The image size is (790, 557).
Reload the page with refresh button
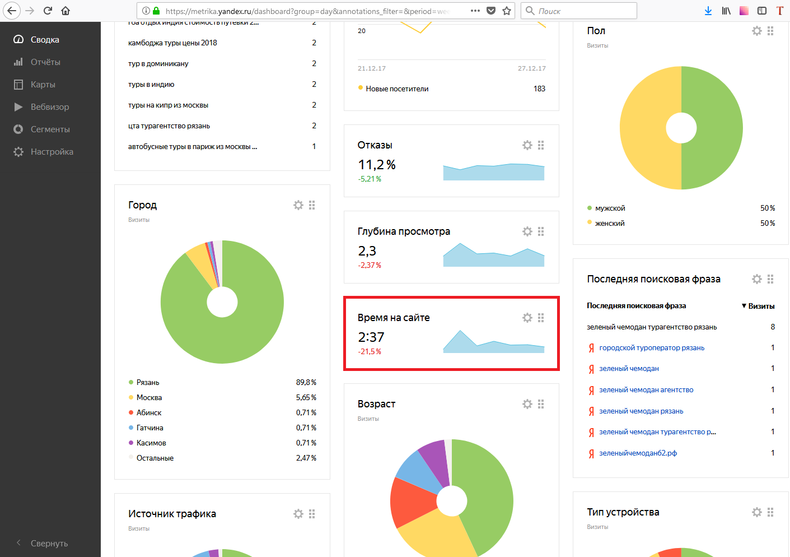click(48, 11)
